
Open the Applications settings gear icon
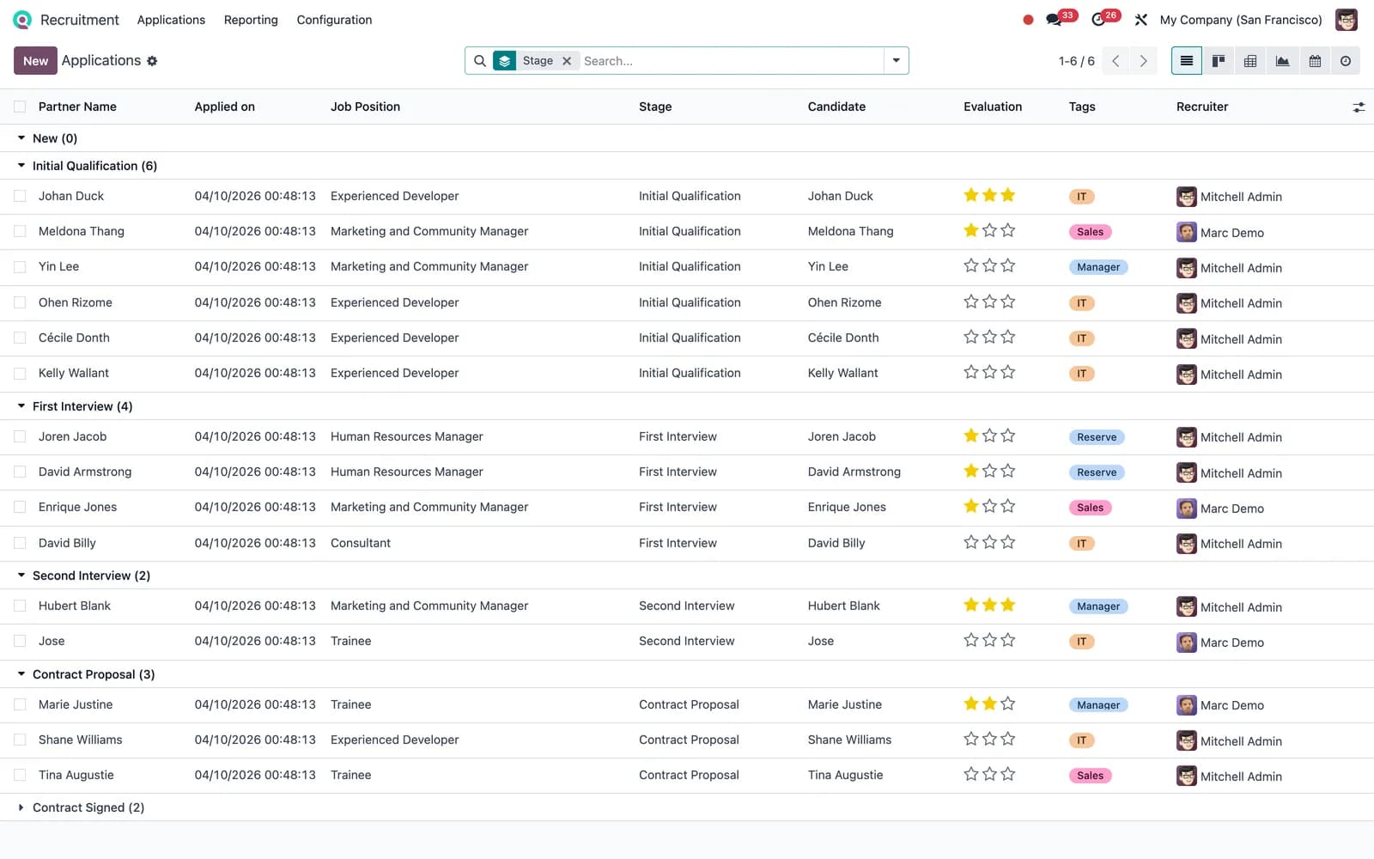coord(152,61)
